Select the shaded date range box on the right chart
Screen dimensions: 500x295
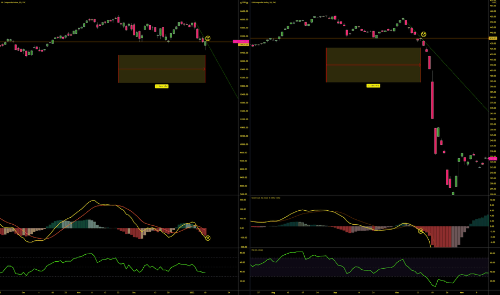click(373, 65)
